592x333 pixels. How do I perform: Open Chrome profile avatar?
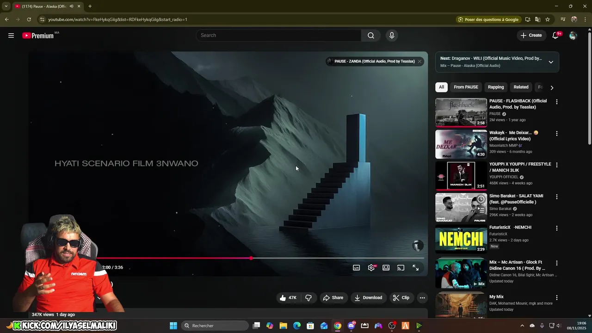(x=574, y=19)
